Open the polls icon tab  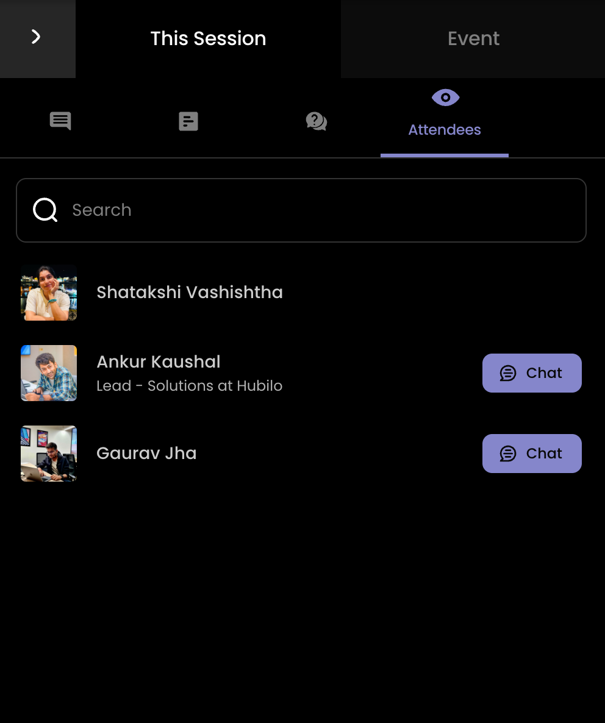(x=188, y=121)
